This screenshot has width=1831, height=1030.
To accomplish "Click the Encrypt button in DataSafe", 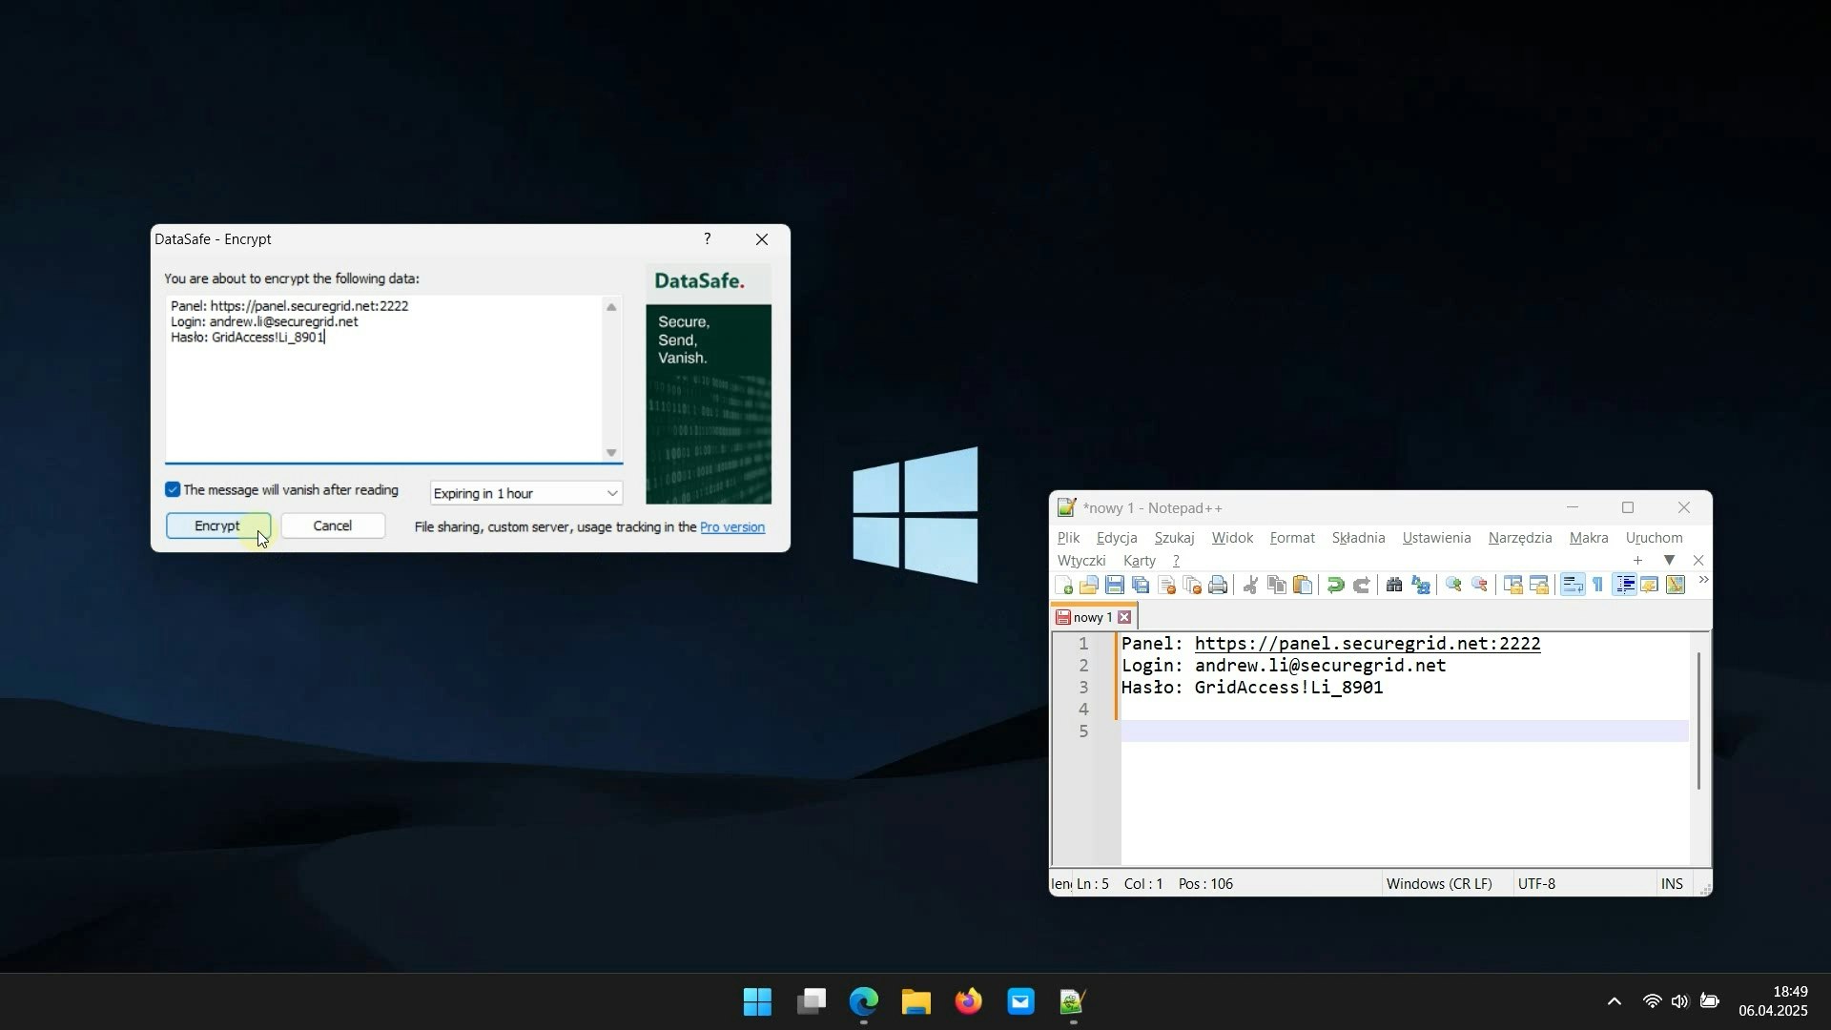I will (x=218, y=526).
